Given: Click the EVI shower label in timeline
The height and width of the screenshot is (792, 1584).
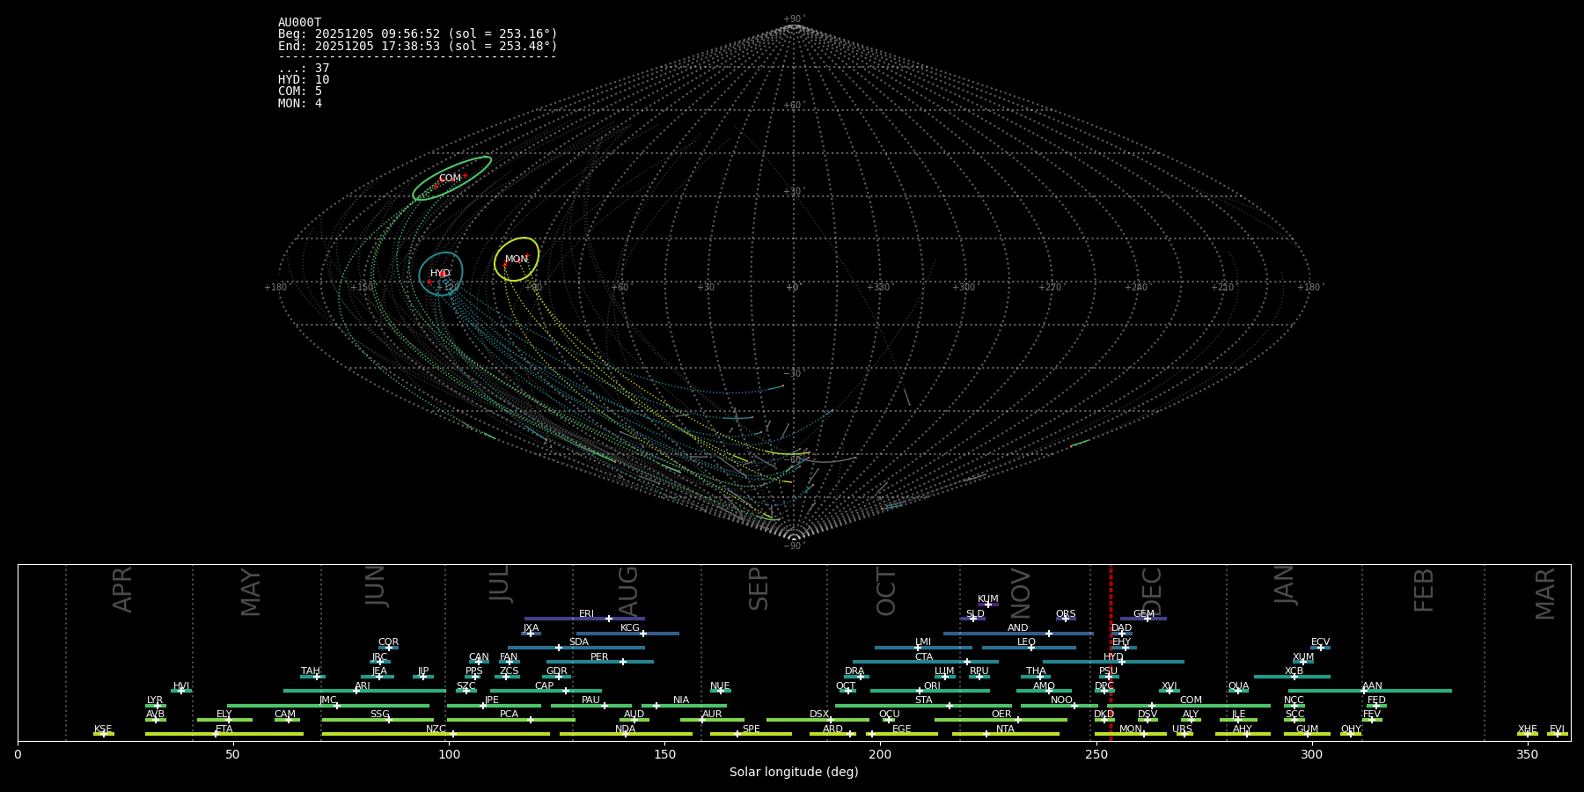Looking at the screenshot, I should pyautogui.click(x=1557, y=730).
